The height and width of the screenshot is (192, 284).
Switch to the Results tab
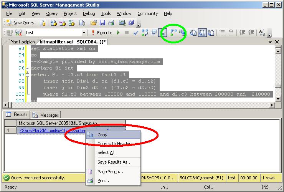17,114
